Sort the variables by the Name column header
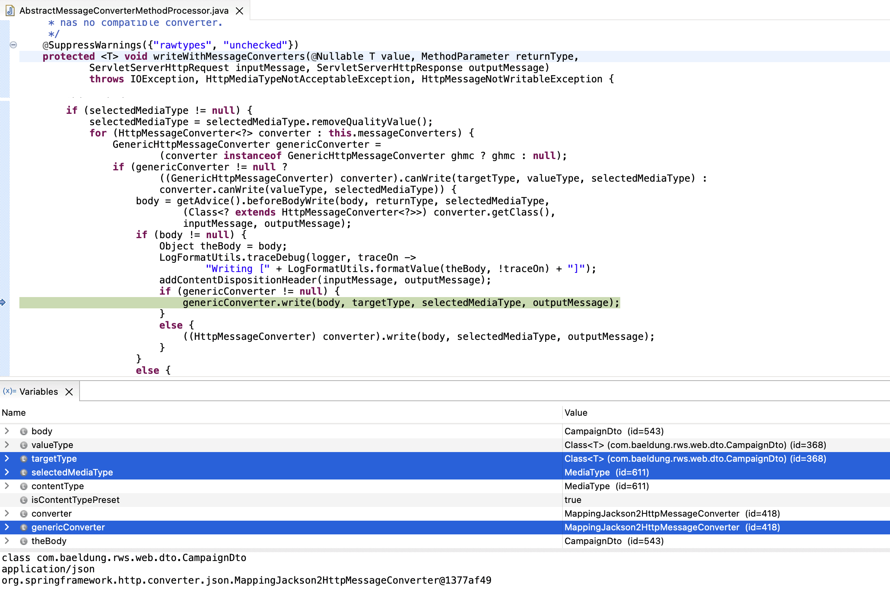Screen dimensions: 890x603 14,412
